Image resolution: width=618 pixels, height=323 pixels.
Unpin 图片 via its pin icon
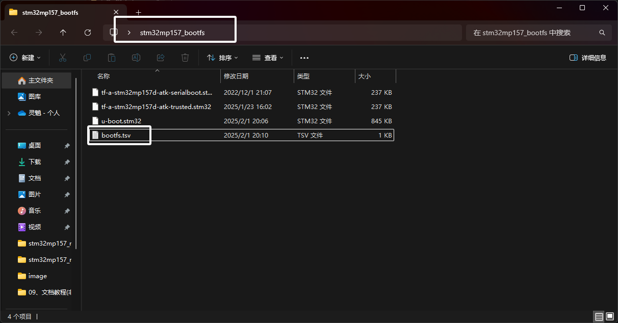67,195
